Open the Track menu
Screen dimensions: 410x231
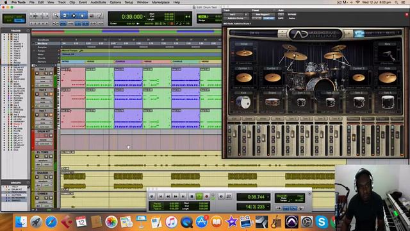click(x=61, y=3)
